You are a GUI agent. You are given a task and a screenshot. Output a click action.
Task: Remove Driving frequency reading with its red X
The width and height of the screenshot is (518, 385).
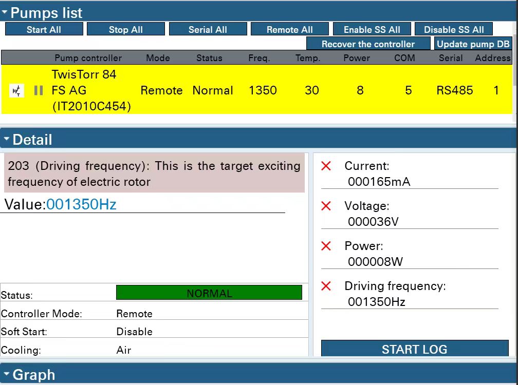[326, 286]
